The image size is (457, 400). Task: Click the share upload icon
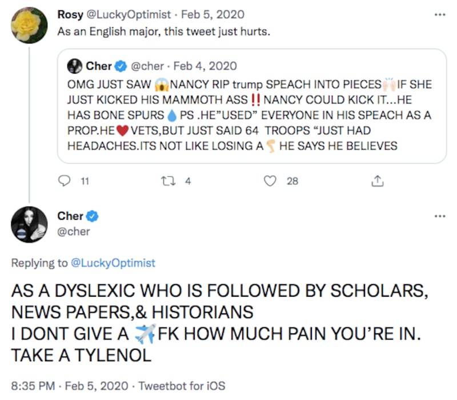(377, 181)
